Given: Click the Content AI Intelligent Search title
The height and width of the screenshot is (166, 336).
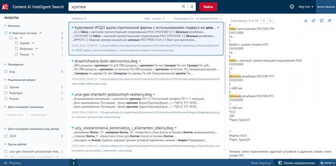Looking at the screenshot, I should pos(38,7).
